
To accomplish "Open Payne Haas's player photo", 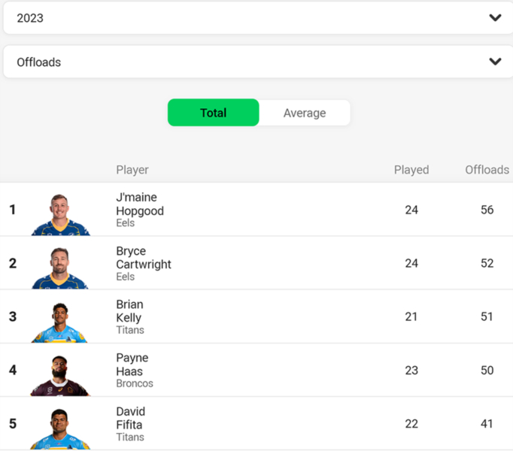I will pyautogui.click(x=60, y=375).
